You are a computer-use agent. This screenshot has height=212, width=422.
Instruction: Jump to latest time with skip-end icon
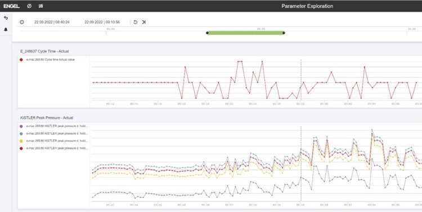coord(143,22)
